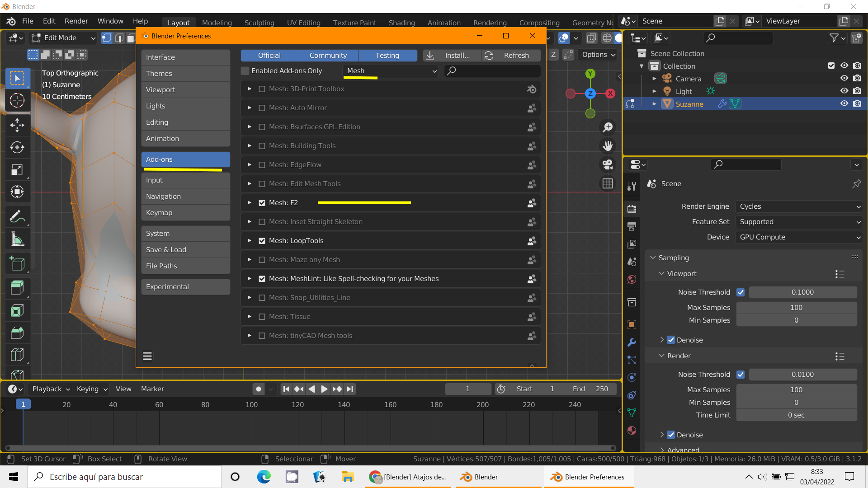Expand the Mesh: F2 add-on details
Image resolution: width=868 pixels, height=488 pixels.
(249, 203)
